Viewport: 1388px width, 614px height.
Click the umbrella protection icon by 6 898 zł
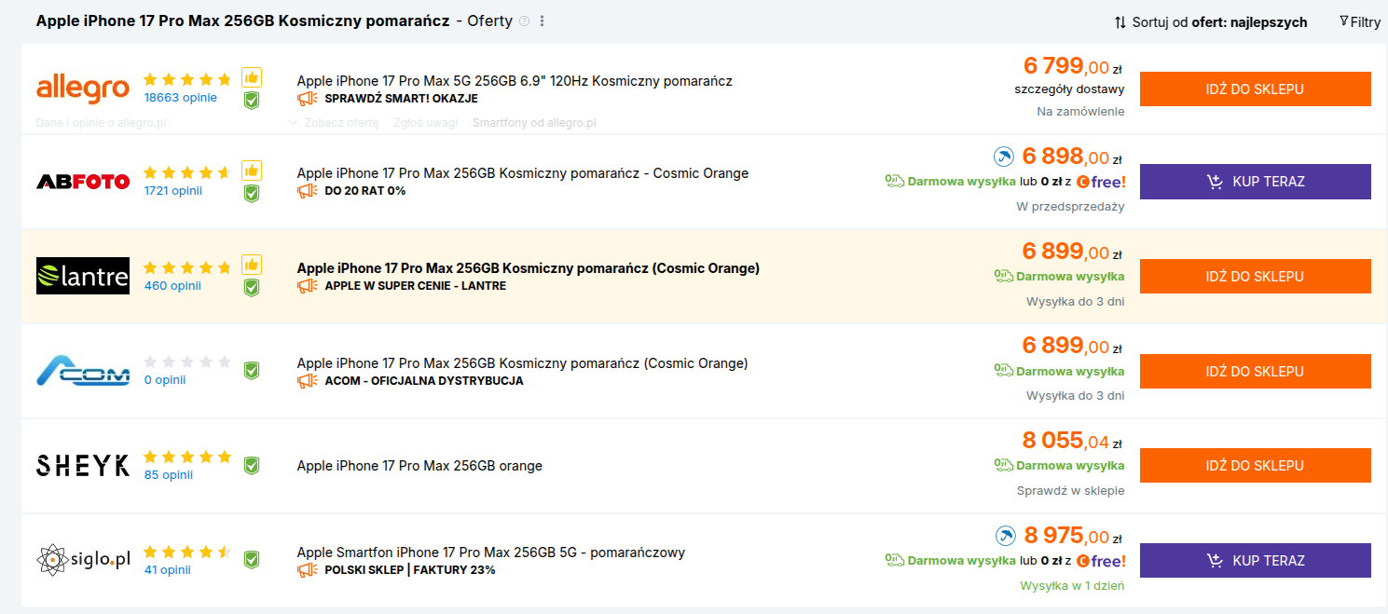1003,157
